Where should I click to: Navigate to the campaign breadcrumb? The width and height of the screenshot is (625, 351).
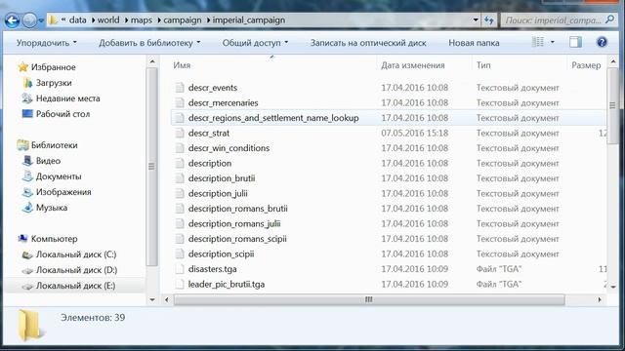tap(183, 19)
